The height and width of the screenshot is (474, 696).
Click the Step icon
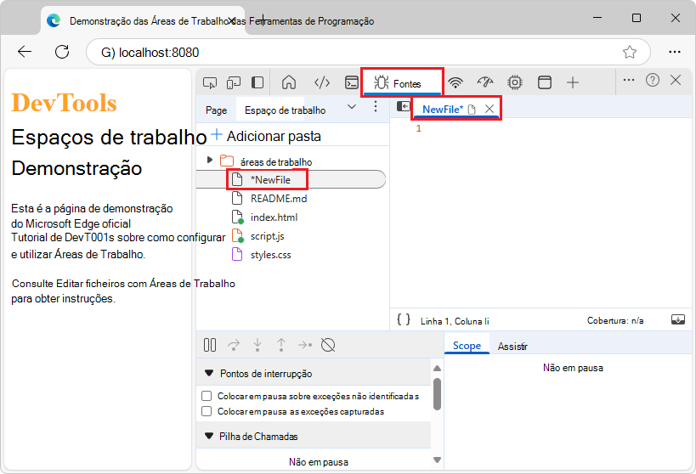[x=305, y=345]
